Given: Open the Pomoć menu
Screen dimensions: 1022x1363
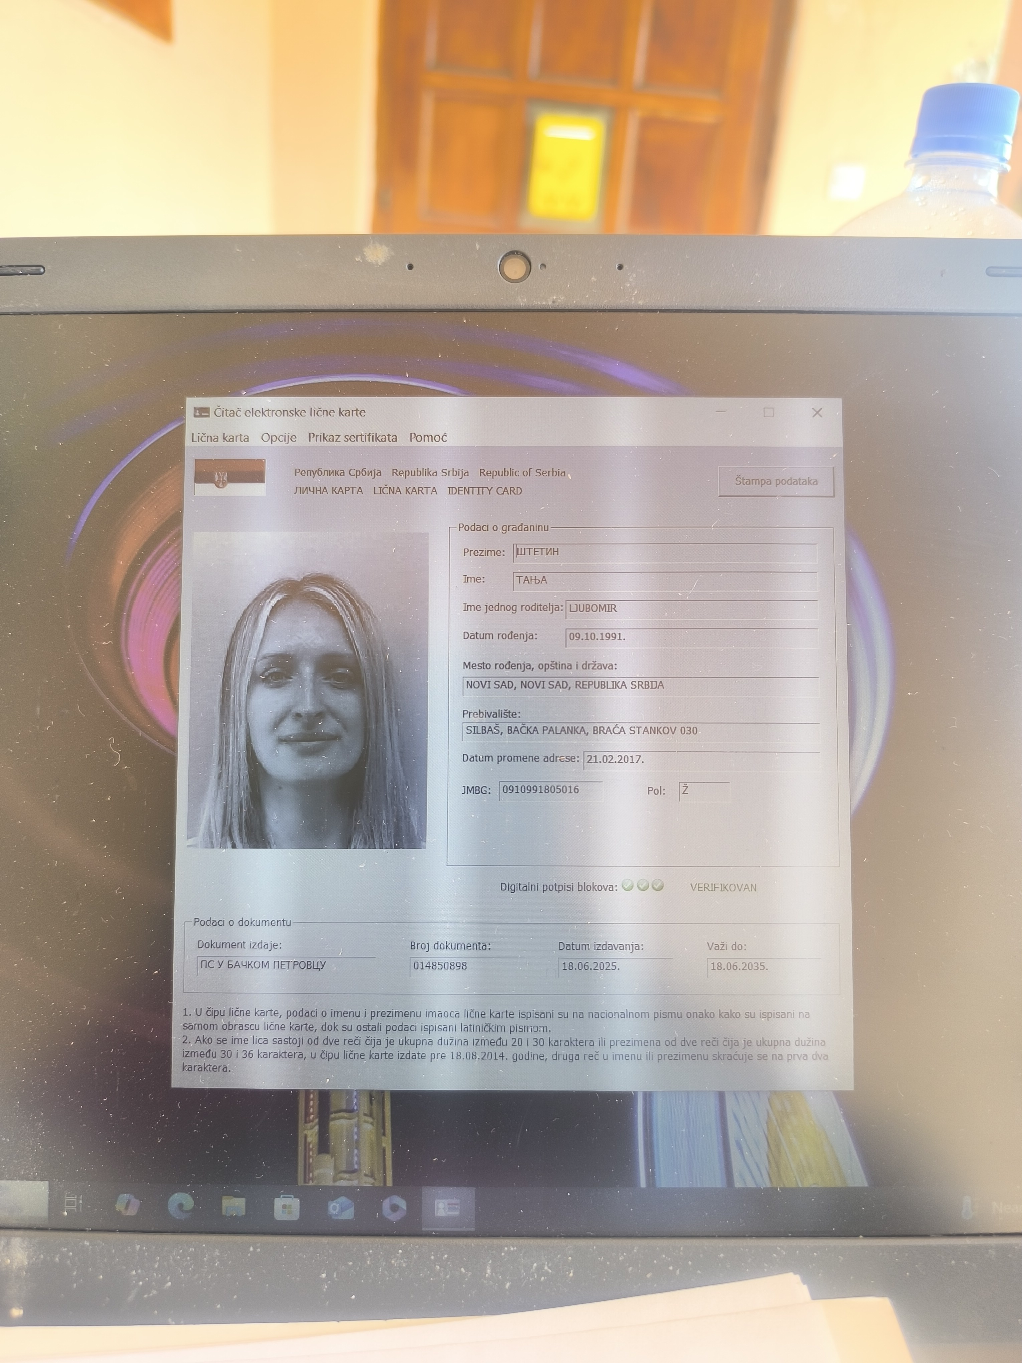Looking at the screenshot, I should coord(428,438).
